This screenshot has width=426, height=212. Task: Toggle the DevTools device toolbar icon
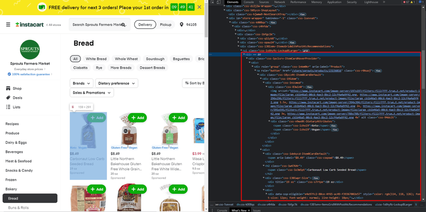click(218, 2)
